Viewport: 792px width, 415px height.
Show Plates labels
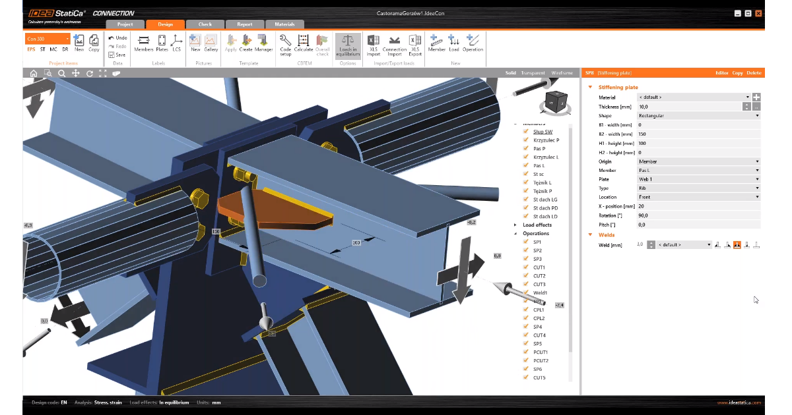tap(162, 43)
